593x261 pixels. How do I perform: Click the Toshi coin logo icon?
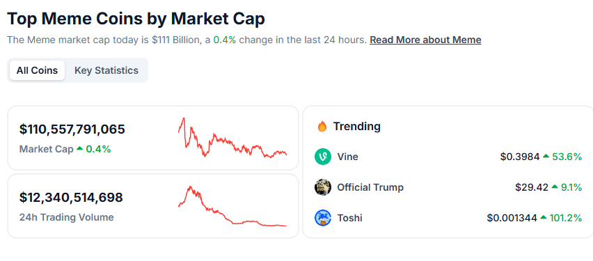(322, 218)
